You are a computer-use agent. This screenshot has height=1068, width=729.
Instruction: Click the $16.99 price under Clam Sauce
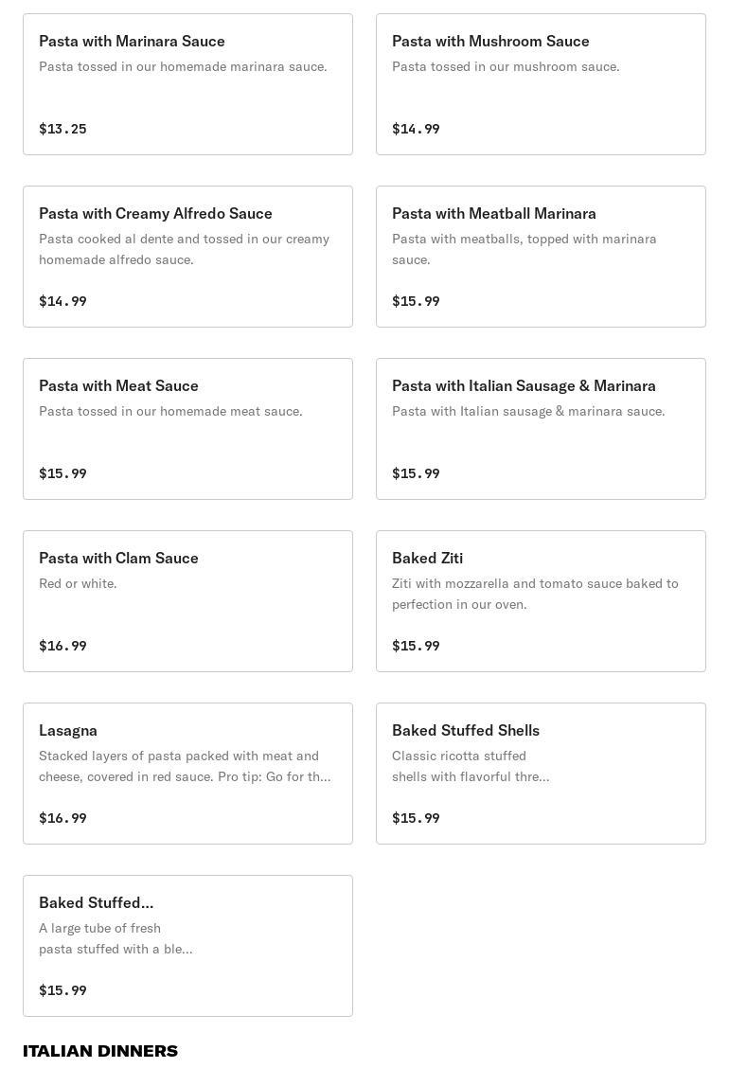pos(62,646)
